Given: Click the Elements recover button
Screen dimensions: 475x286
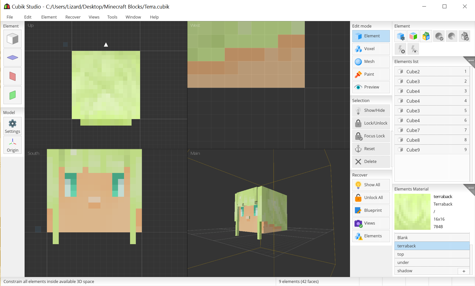Looking at the screenshot, I should (371, 236).
